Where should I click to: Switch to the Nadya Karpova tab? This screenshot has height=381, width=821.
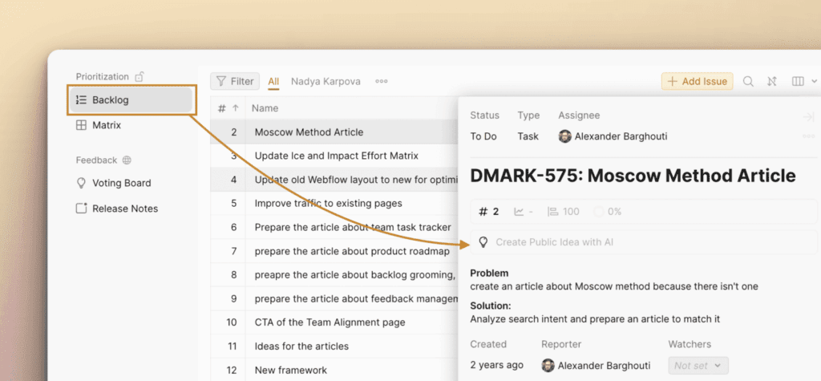326,81
